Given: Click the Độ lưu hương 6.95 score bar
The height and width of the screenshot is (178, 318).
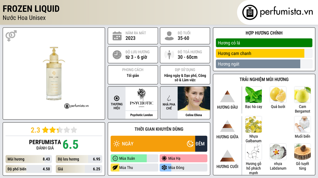Looking at the screenshot, I should coord(79,159).
